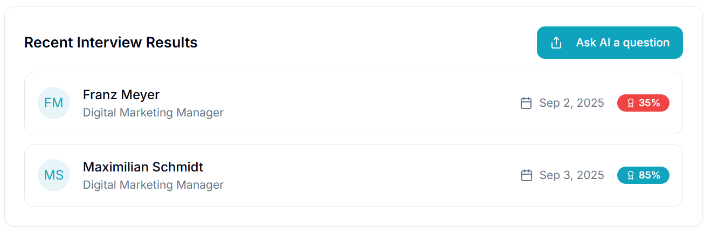Click the FM avatar circle
The height and width of the screenshot is (234, 704).
coord(54,103)
